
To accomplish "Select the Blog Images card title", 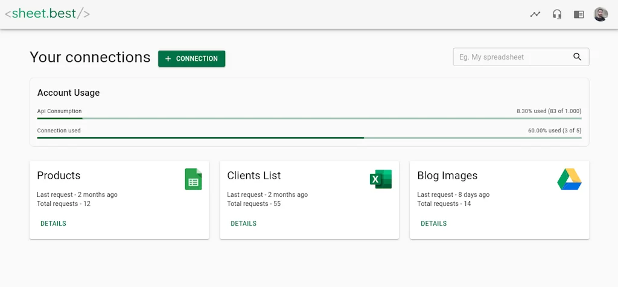I will coord(447,176).
